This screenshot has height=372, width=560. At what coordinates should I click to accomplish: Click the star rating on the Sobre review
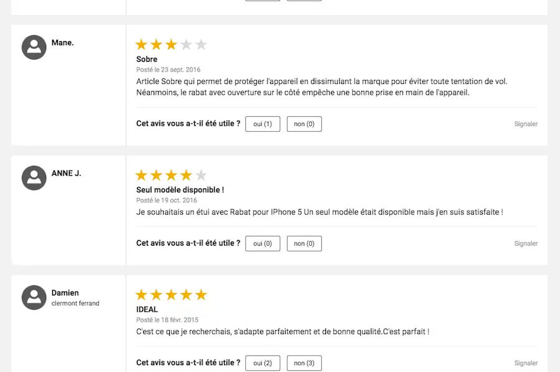171,45
